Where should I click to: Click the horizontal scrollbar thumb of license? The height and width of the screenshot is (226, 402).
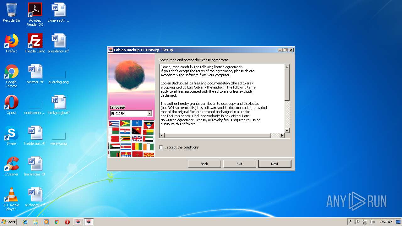tap(218, 136)
